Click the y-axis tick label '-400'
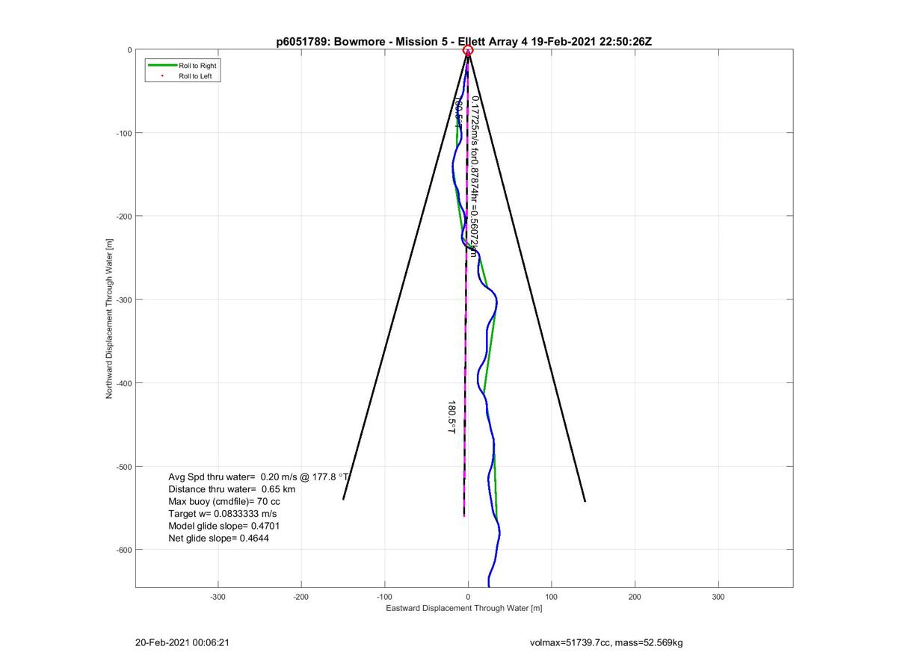The image size is (897, 661). [124, 383]
